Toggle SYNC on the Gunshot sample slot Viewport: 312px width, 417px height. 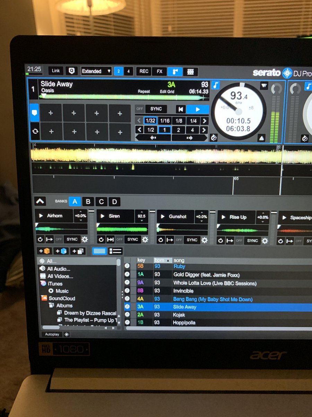tap(192, 240)
